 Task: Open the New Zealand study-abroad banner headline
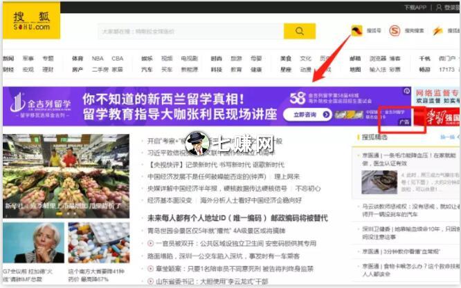180,107
